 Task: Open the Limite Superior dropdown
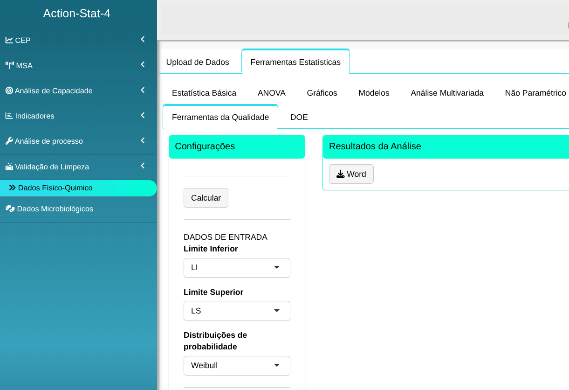237,311
